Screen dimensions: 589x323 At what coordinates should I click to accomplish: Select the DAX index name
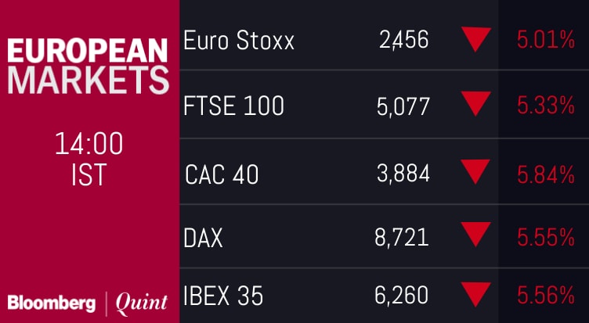[x=204, y=236]
